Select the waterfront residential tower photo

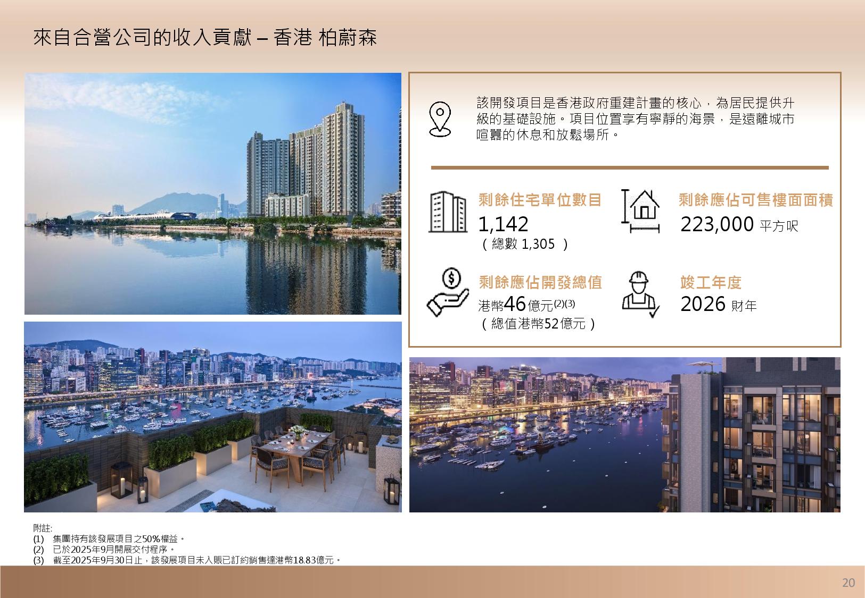213,193
